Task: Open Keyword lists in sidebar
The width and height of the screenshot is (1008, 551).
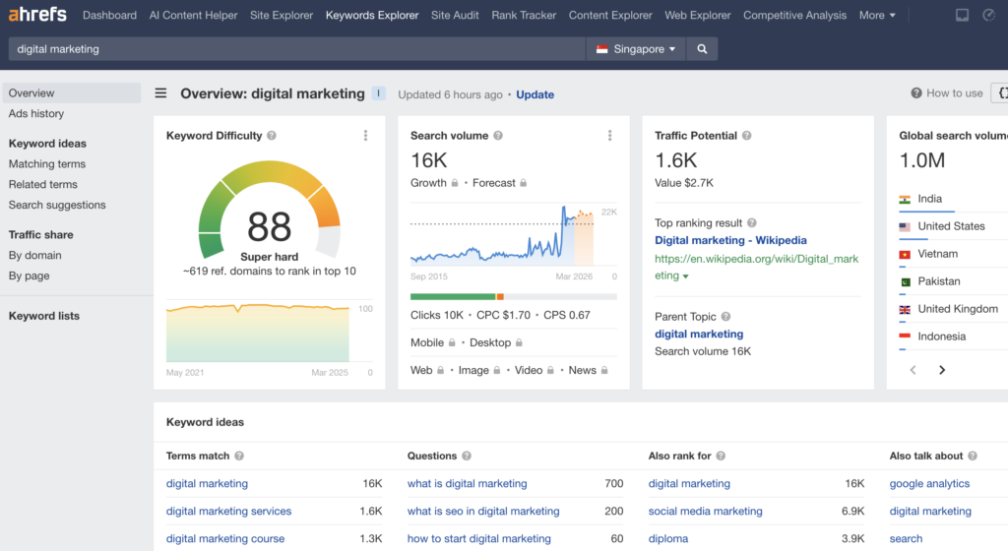Action: click(x=43, y=316)
